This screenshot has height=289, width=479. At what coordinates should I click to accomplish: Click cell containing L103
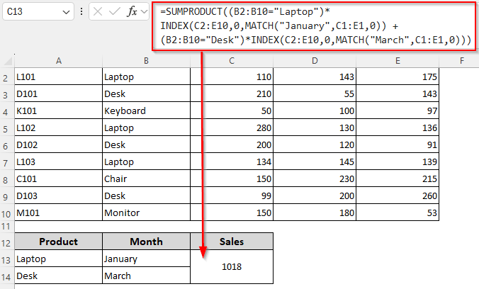58,161
